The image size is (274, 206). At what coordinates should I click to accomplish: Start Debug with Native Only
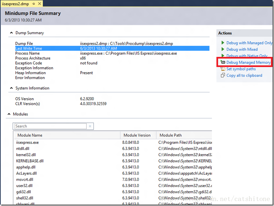pyautogui.click(x=247, y=56)
